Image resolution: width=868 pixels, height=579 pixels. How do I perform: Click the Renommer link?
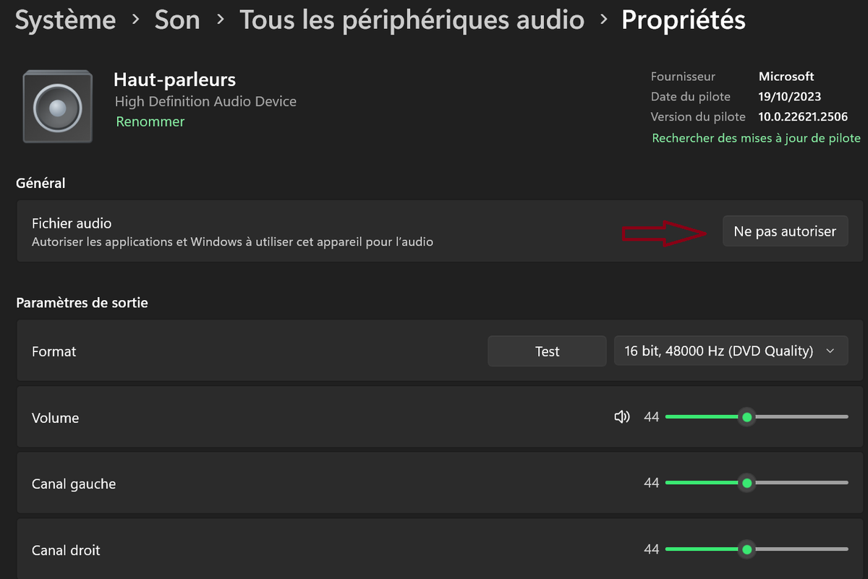[150, 121]
